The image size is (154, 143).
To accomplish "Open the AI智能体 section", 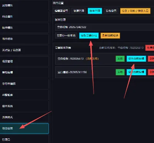I will click(24, 95).
